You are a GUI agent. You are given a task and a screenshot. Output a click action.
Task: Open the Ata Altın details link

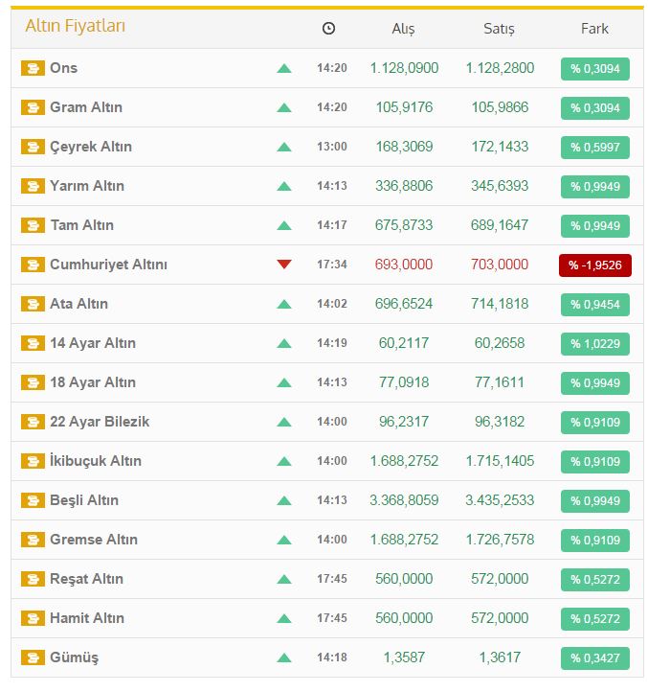point(78,304)
